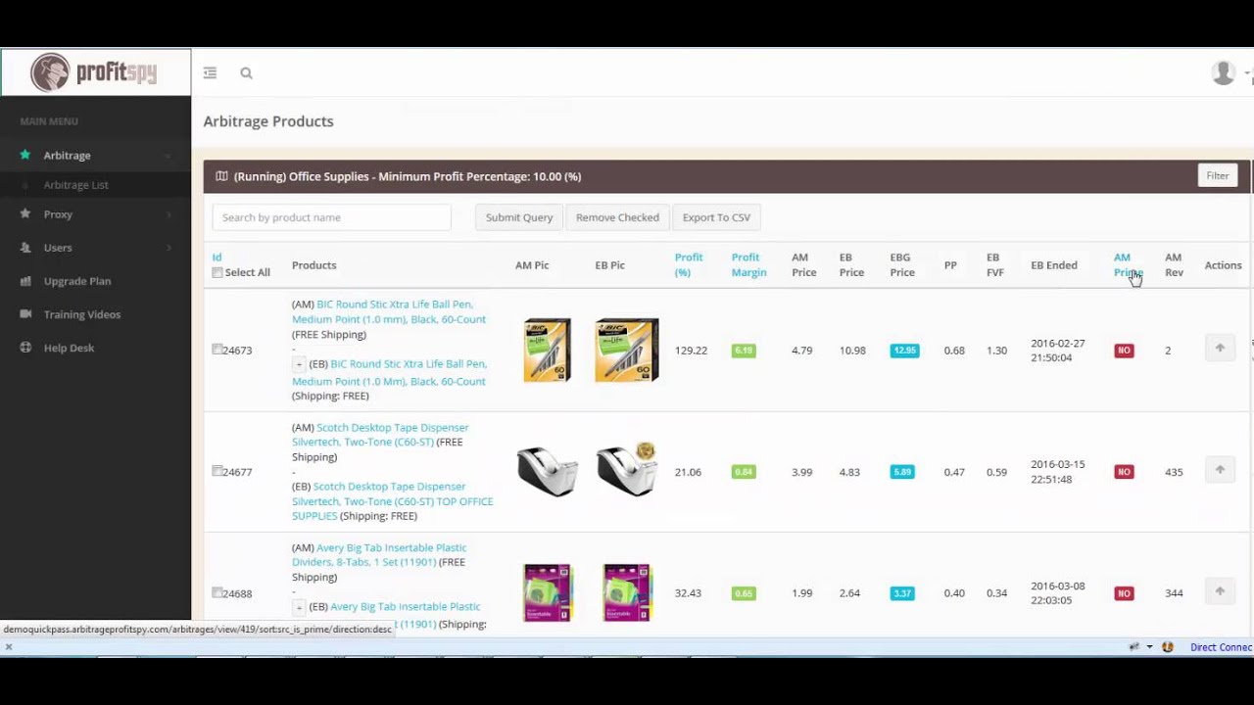This screenshot has height=705, width=1254.
Task: Click the Proxy menu icon
Action: pos(25,213)
